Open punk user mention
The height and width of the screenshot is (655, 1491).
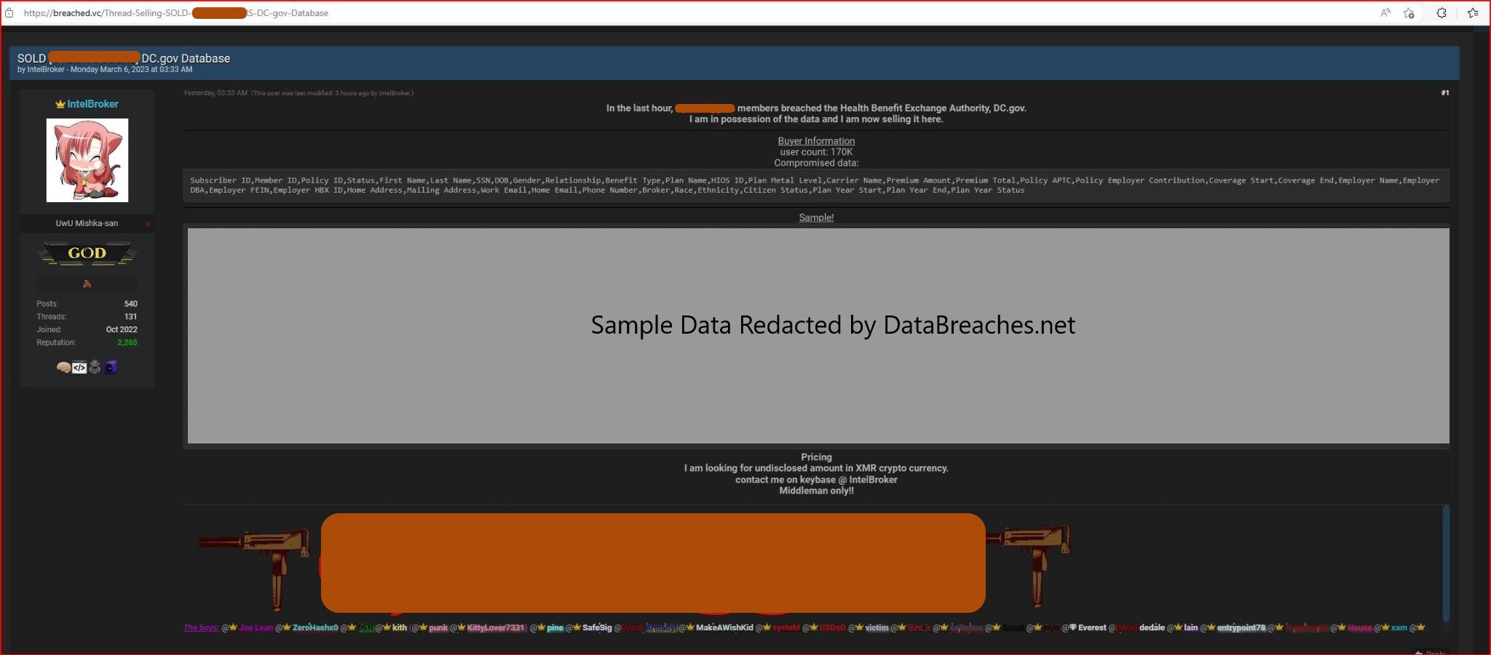tap(438, 628)
